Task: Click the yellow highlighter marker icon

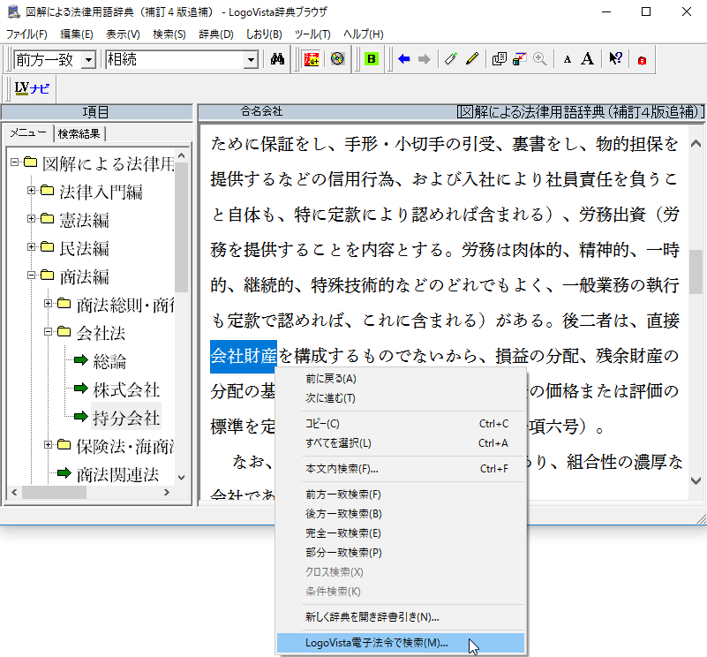Action: (x=471, y=59)
